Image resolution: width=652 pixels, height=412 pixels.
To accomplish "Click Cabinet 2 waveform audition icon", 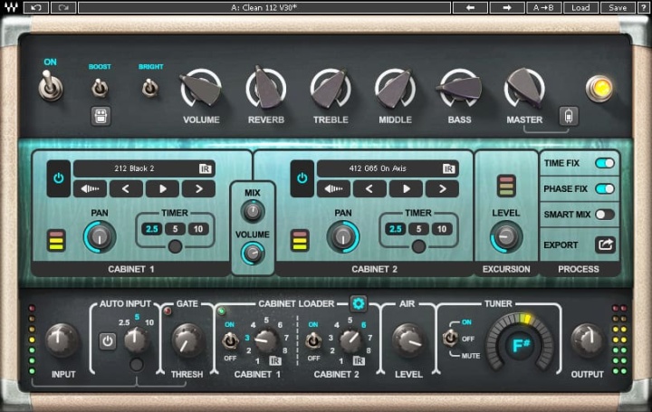I will point(333,188).
